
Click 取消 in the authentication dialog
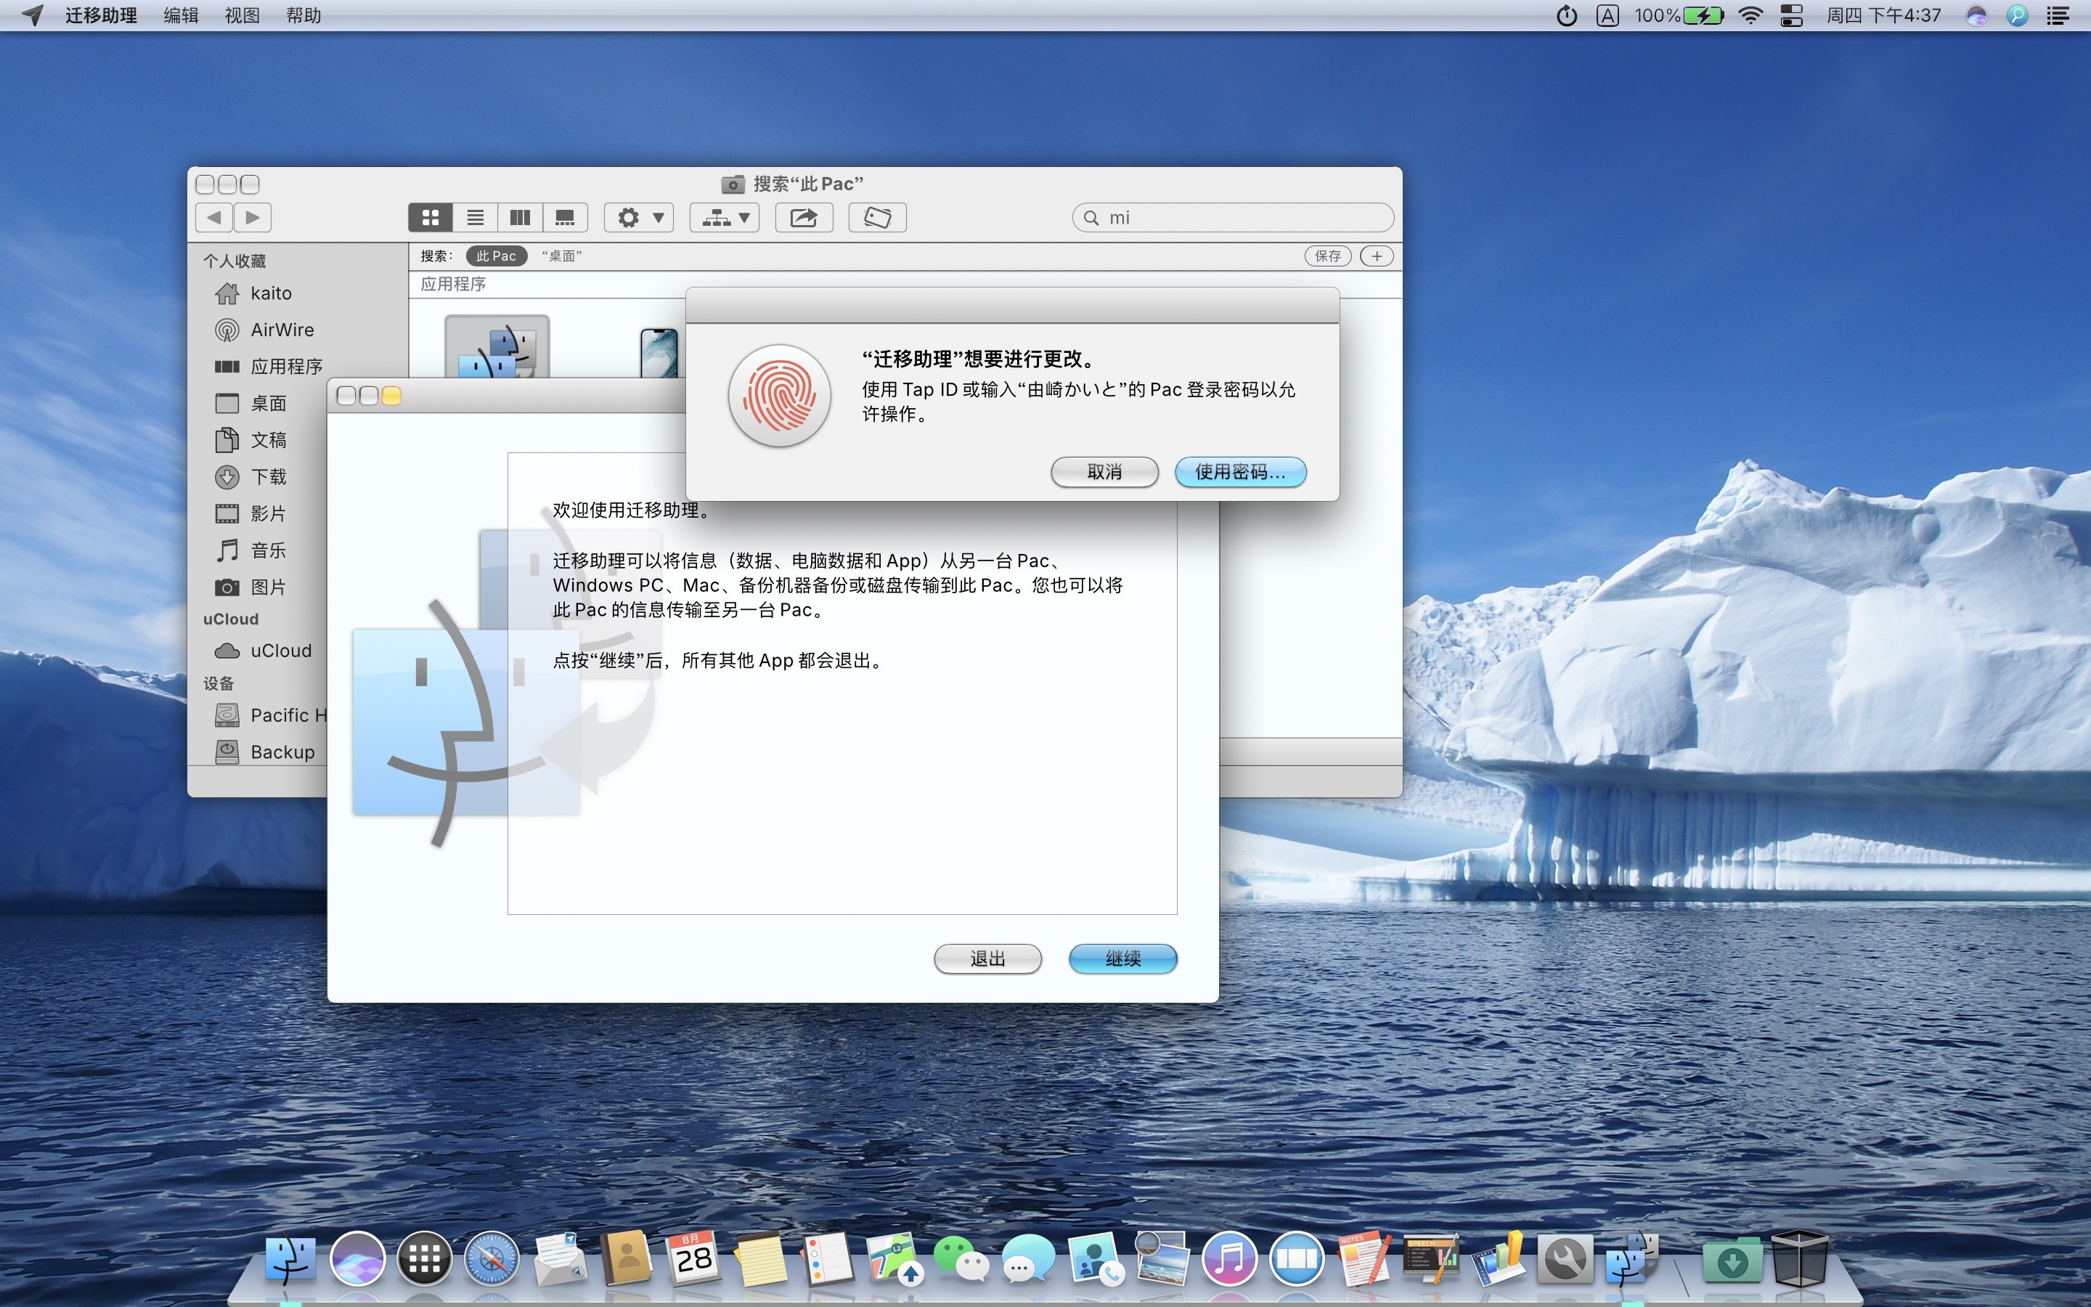click(x=1104, y=472)
